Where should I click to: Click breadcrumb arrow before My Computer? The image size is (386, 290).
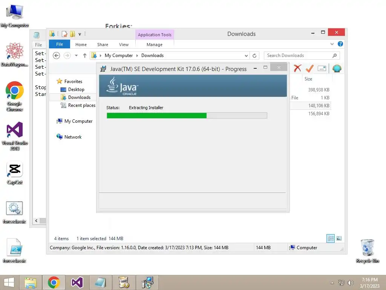100,56
